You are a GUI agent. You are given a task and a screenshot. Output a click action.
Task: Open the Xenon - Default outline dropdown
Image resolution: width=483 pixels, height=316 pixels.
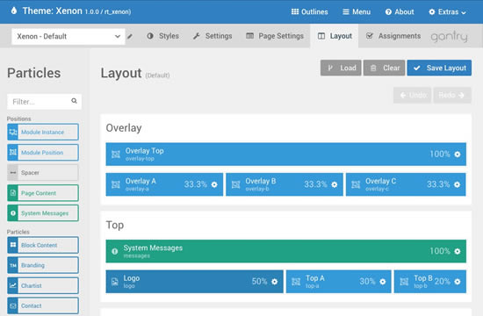[x=68, y=36]
